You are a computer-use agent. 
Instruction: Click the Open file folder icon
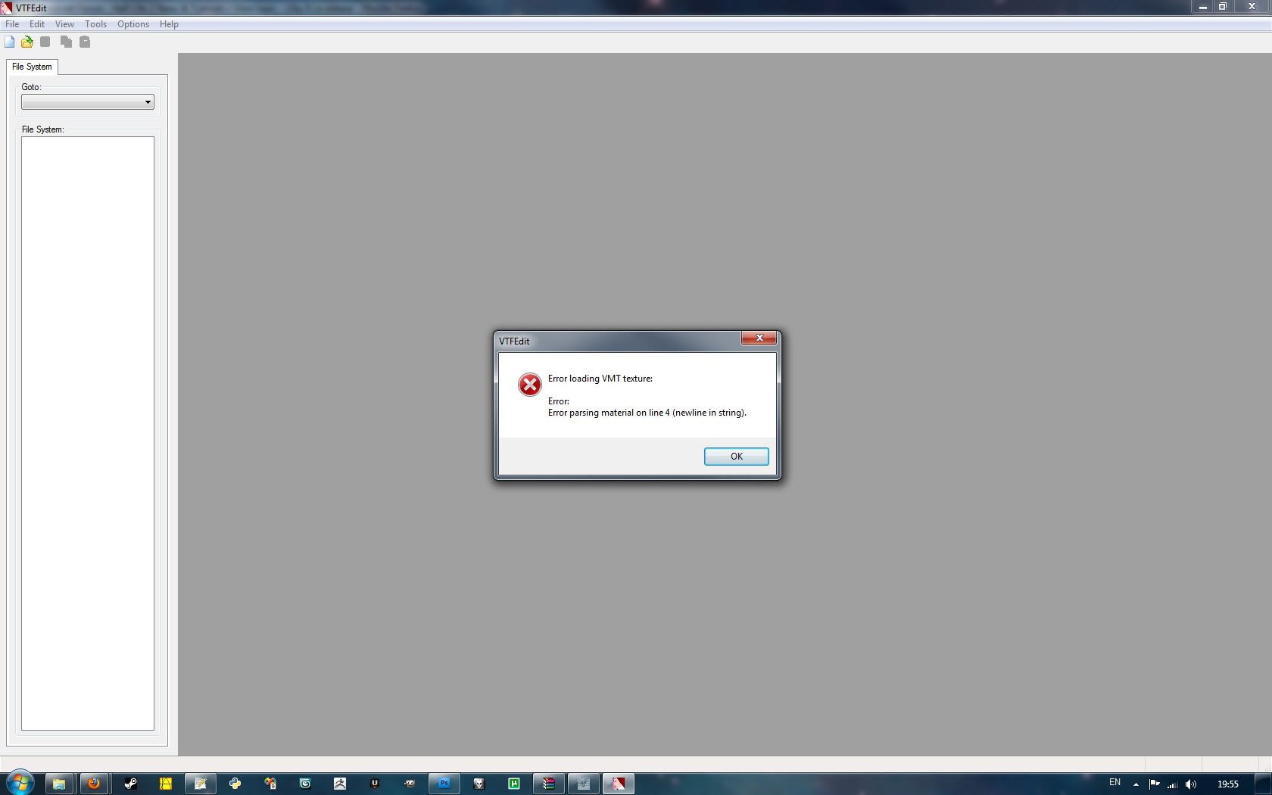click(x=27, y=42)
